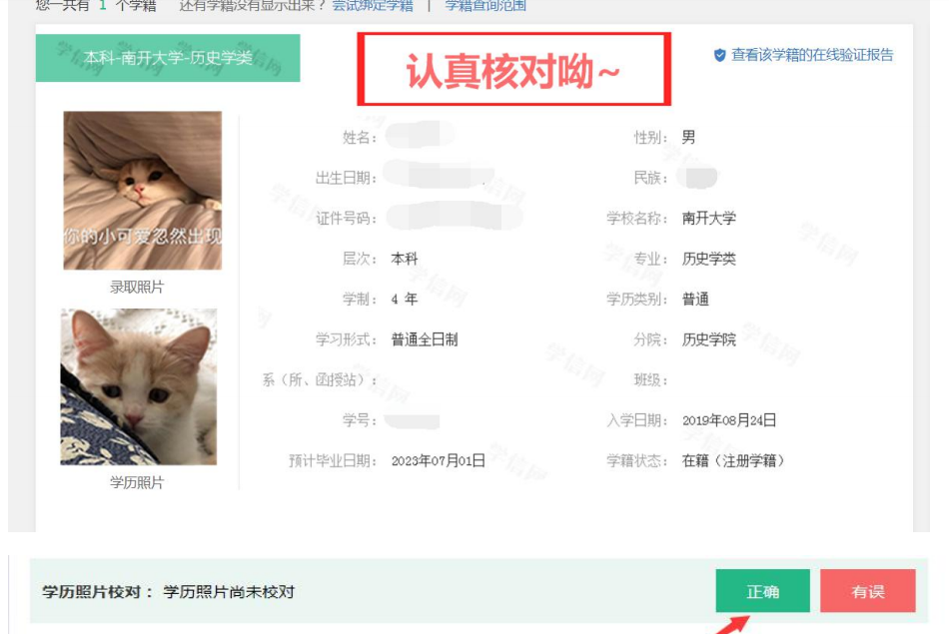
Task: Click the blurred 姓名 value
Action: click(421, 136)
